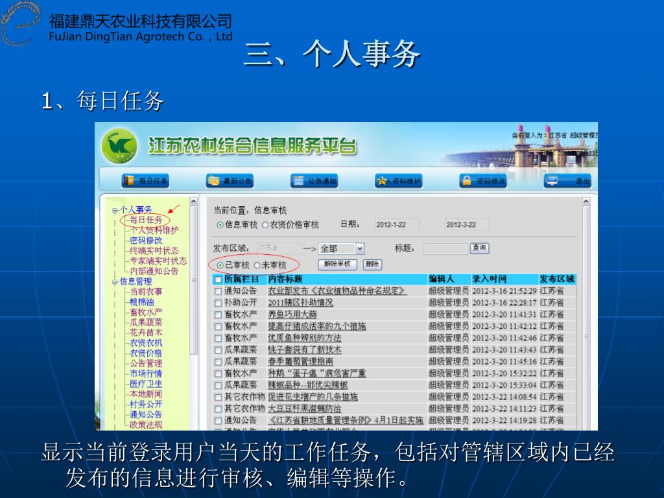Click the 编辑人 column header
664x498 pixels.
click(x=441, y=279)
